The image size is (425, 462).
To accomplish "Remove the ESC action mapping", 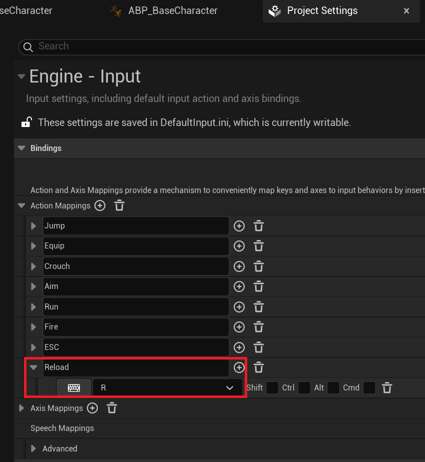I will pyautogui.click(x=258, y=347).
